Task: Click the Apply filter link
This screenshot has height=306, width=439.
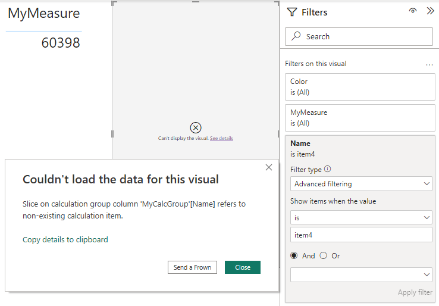Action: 415,292
